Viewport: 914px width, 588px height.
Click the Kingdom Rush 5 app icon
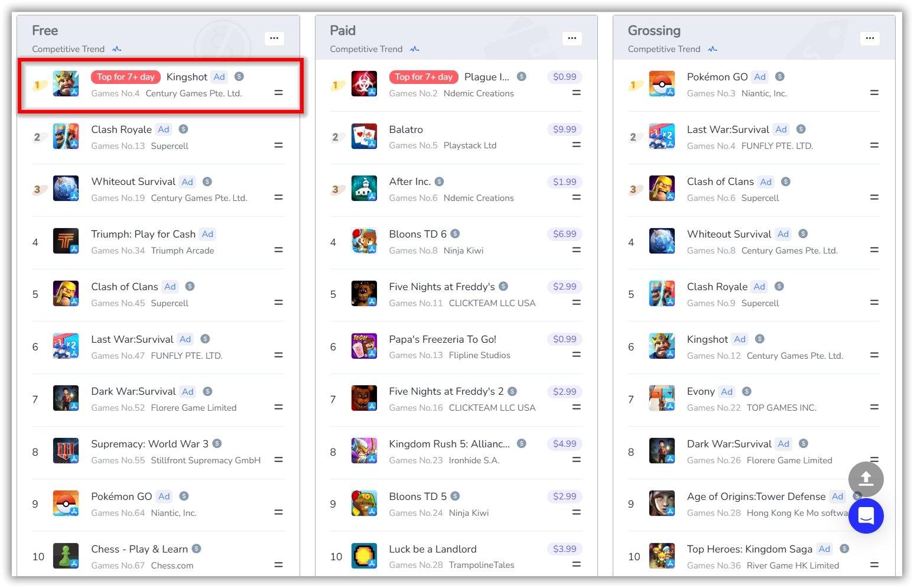pyautogui.click(x=364, y=451)
